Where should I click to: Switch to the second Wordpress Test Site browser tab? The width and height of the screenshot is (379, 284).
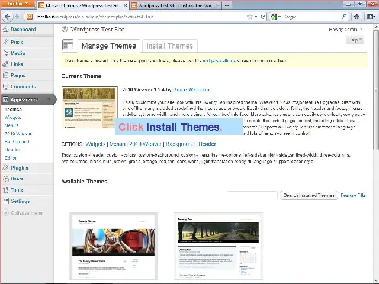click(176, 5)
